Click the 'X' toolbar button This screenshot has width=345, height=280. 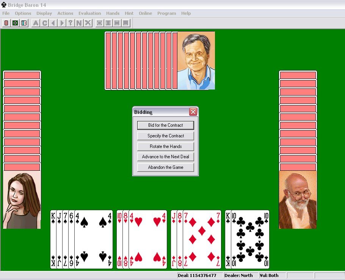pyautogui.click(x=88, y=23)
